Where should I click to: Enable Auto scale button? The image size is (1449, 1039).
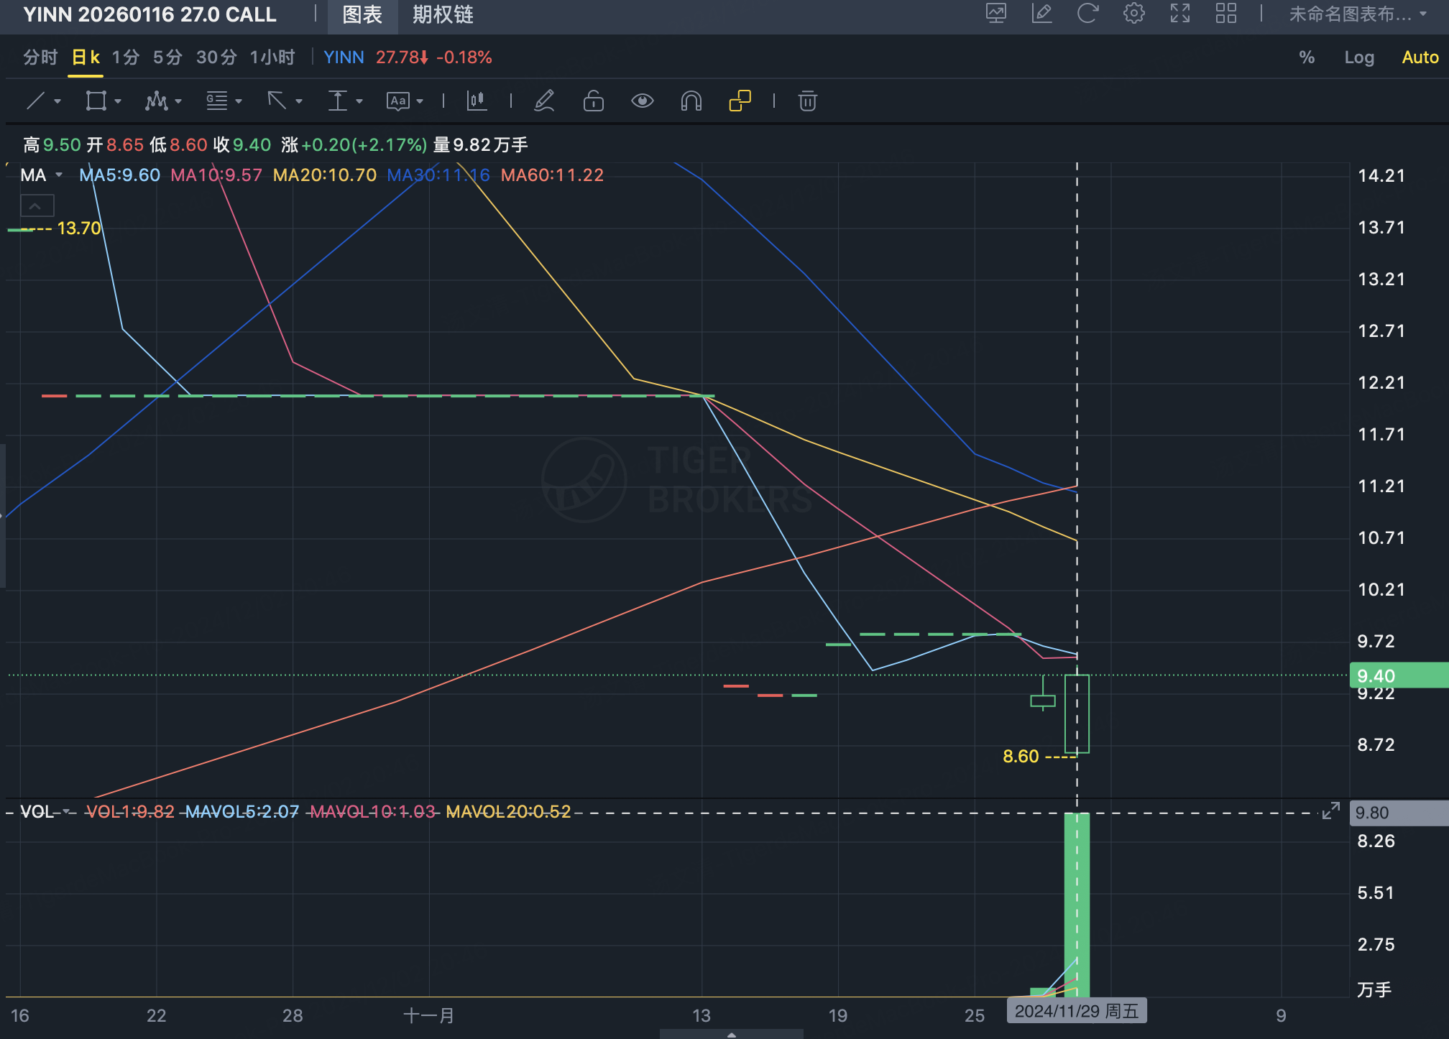1420,57
